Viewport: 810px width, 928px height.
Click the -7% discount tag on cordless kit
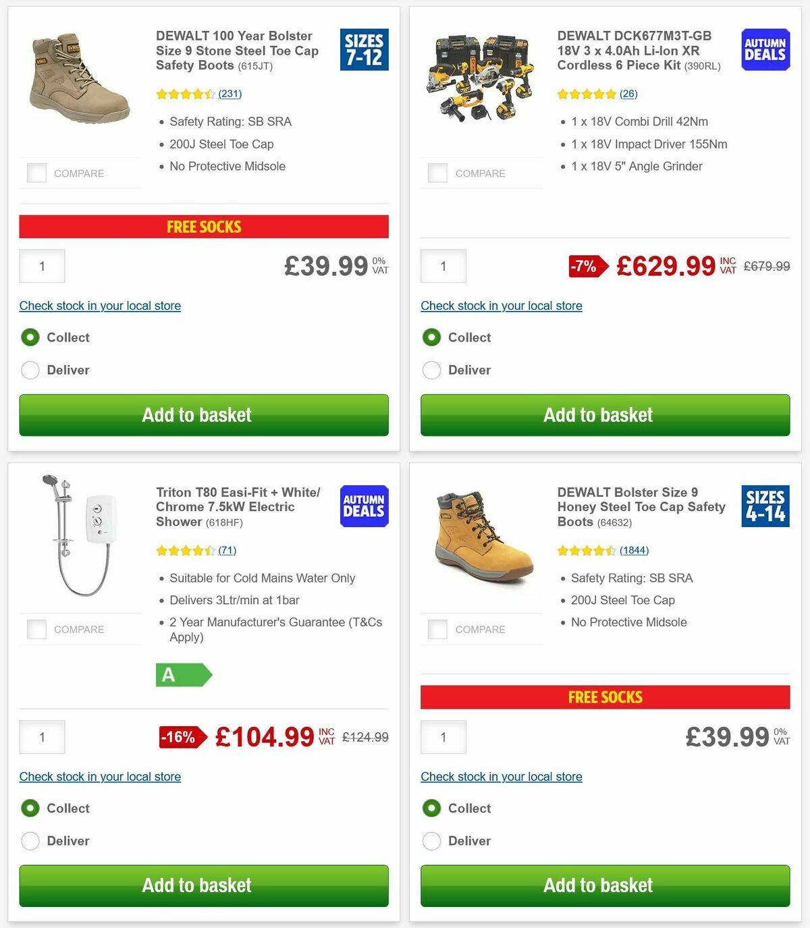click(587, 266)
